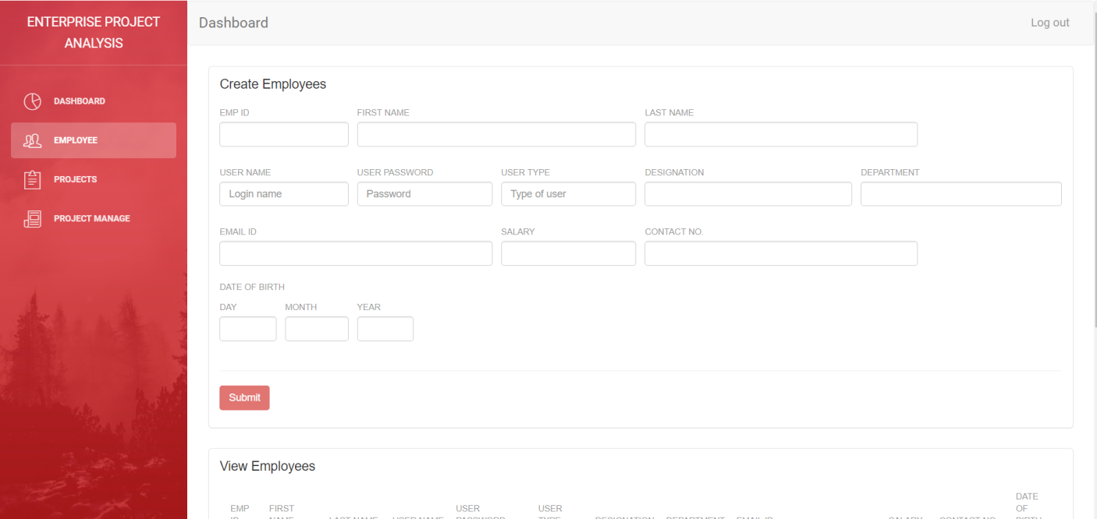
Task: Open Project Manage from the sidebar
Action: [x=94, y=218]
